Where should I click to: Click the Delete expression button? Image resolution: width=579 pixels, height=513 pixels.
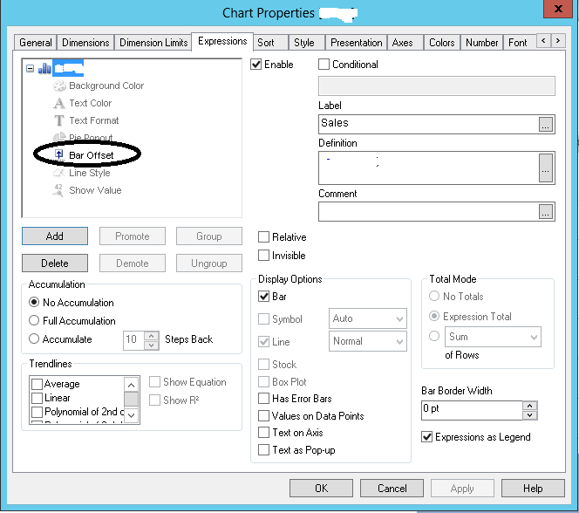(x=55, y=263)
